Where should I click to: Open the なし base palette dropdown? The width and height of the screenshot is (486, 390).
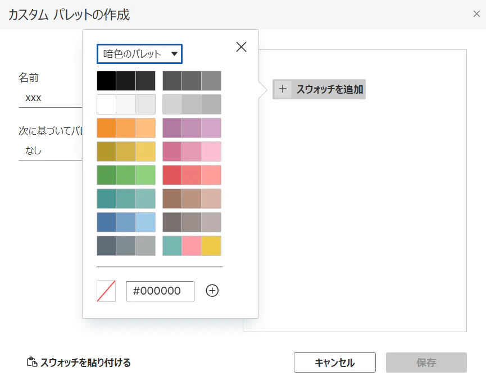(50, 151)
